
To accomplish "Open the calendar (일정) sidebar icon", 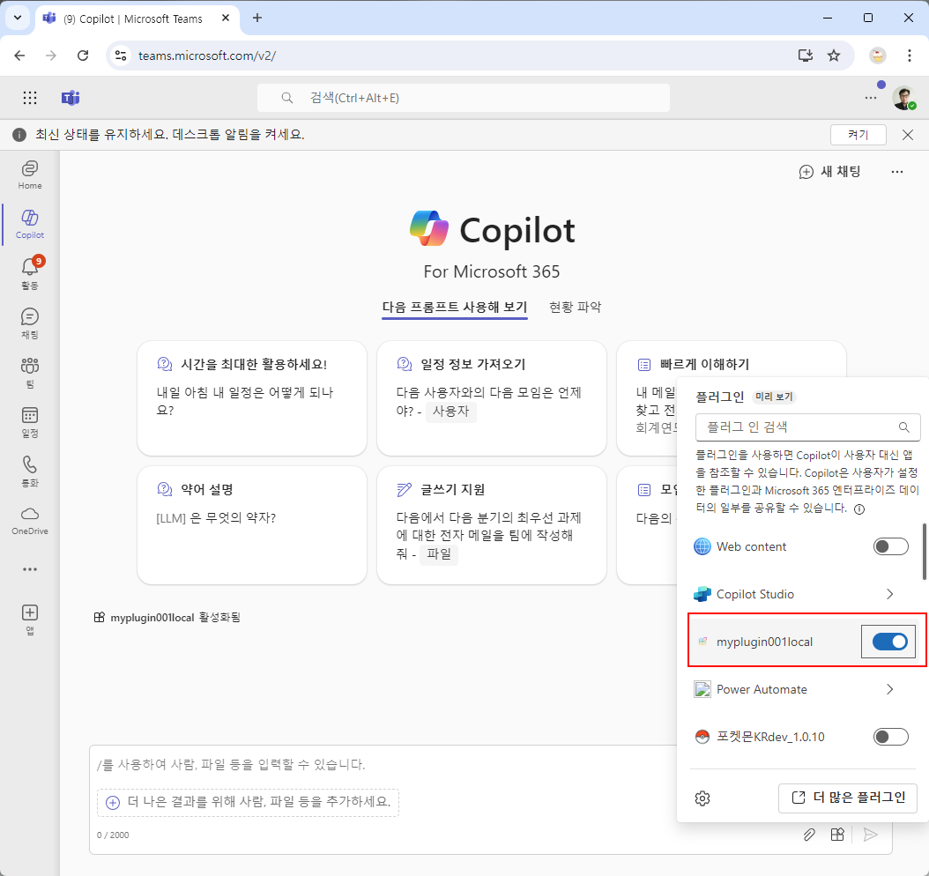I will coord(30,422).
